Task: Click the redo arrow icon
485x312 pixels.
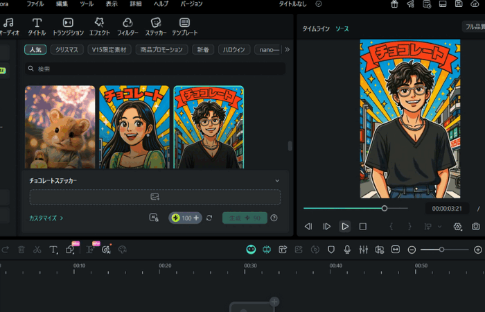Action: (x=6, y=250)
